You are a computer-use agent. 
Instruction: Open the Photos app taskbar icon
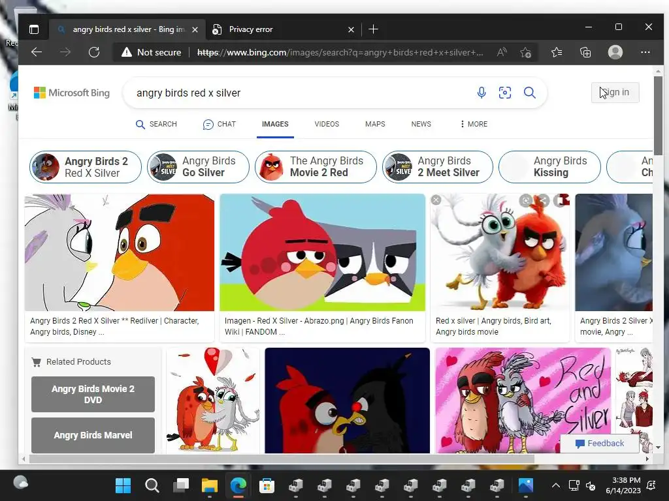526,485
